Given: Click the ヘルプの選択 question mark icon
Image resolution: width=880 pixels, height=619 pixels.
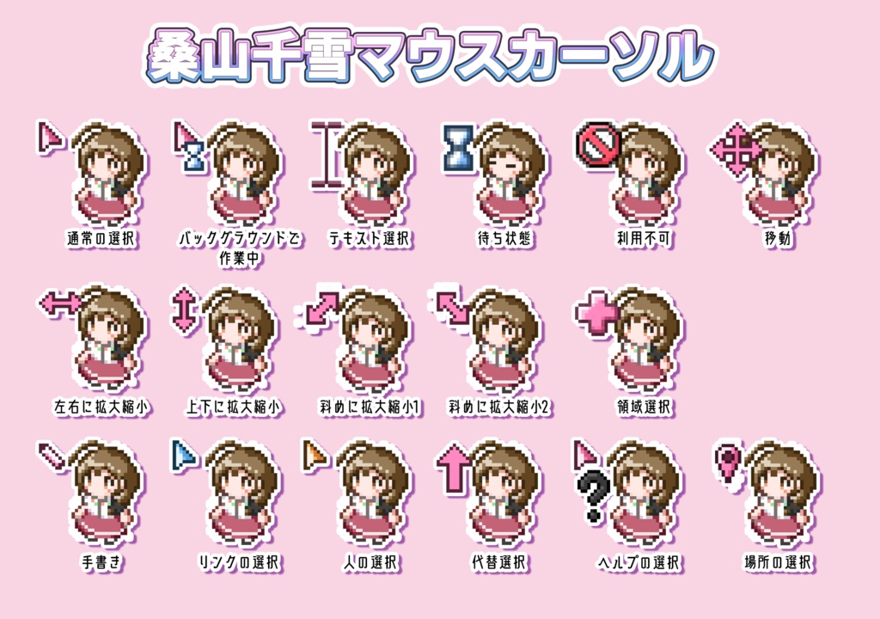Looking at the screenshot, I should tap(594, 496).
